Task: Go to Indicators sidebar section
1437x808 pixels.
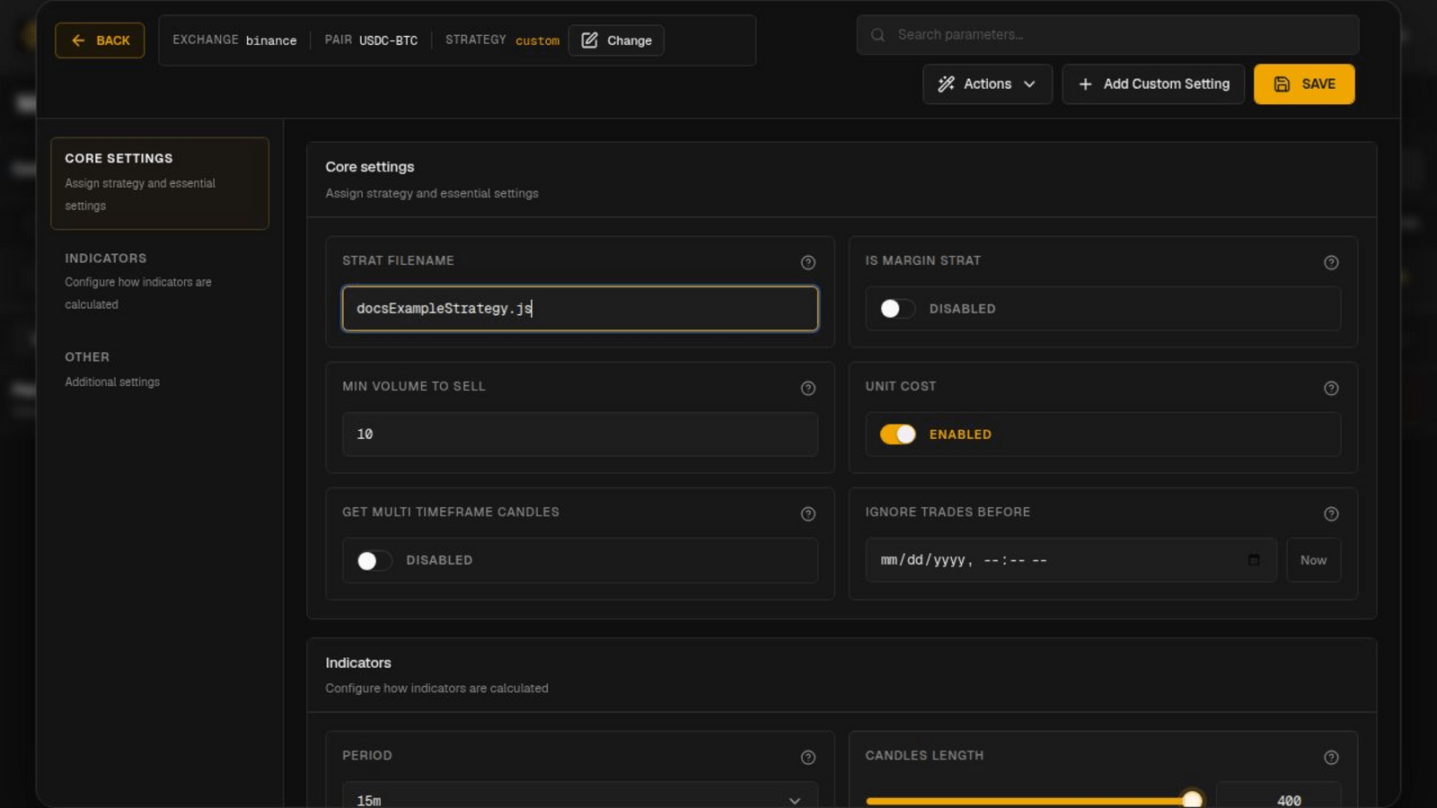Action: tap(160, 281)
